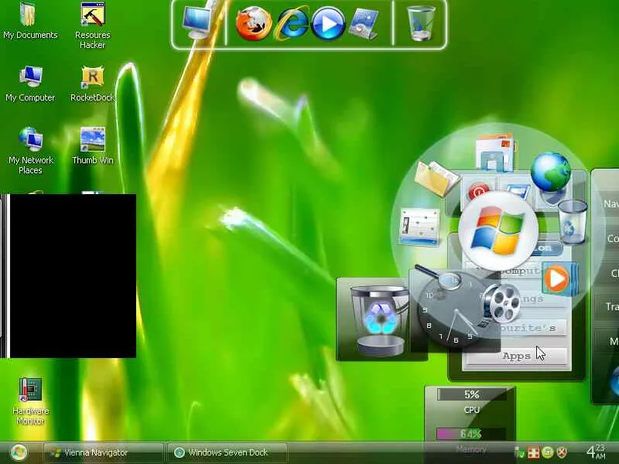Launch the Thumb Win desktop icon
The width and height of the screenshot is (619, 464).
[92, 145]
